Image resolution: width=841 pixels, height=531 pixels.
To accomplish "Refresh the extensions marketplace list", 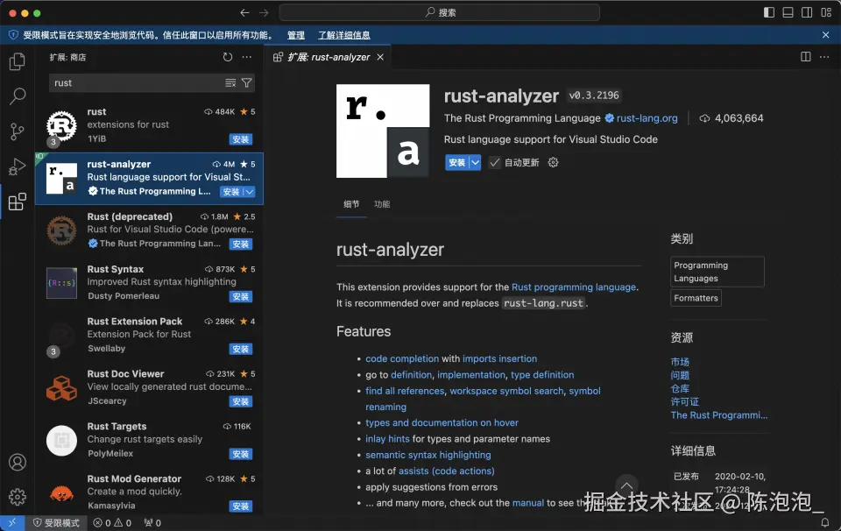I will click(228, 57).
